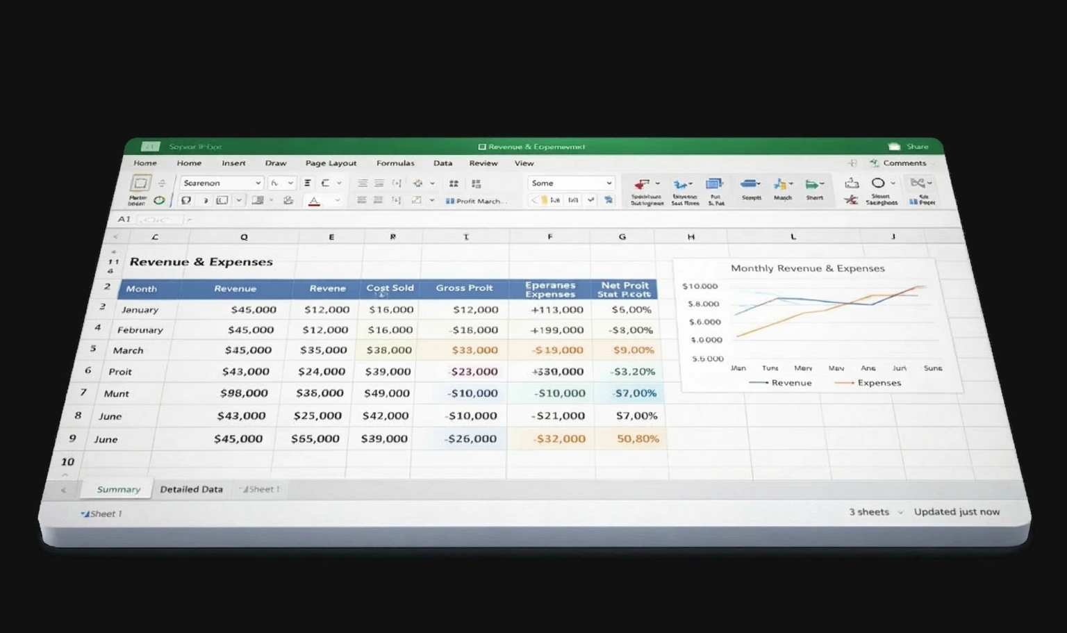
Task: Click the circle shape icon in ribbon
Action: (878, 183)
